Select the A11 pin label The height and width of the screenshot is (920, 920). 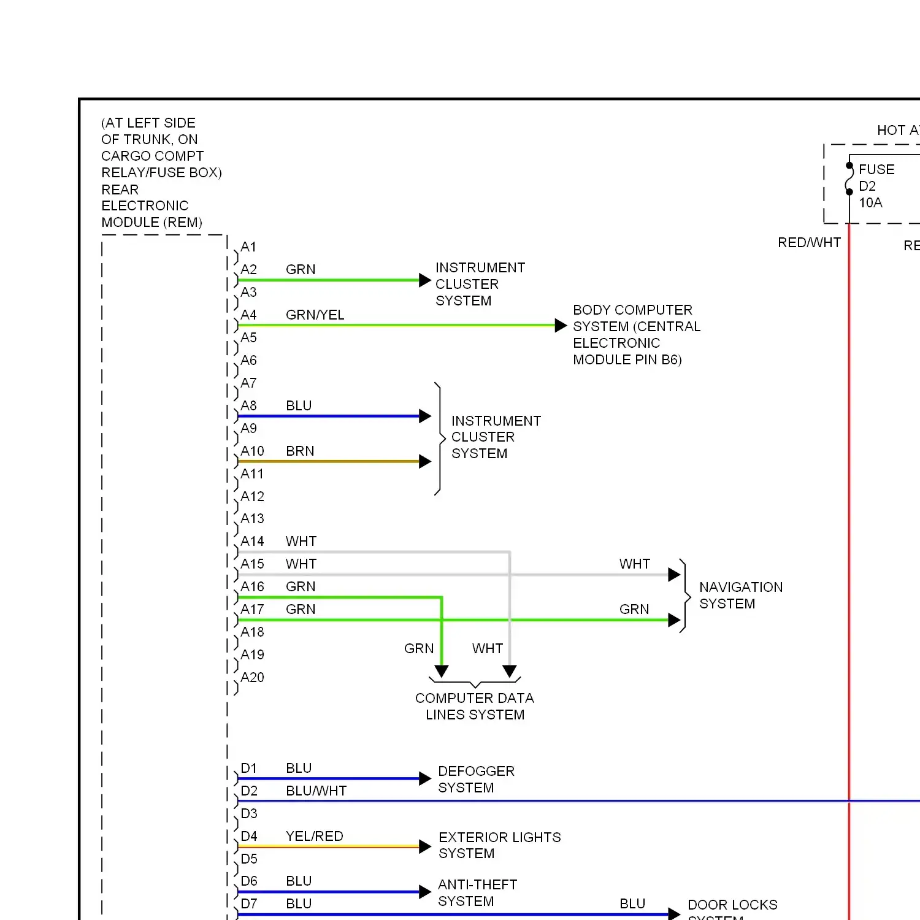coord(252,474)
